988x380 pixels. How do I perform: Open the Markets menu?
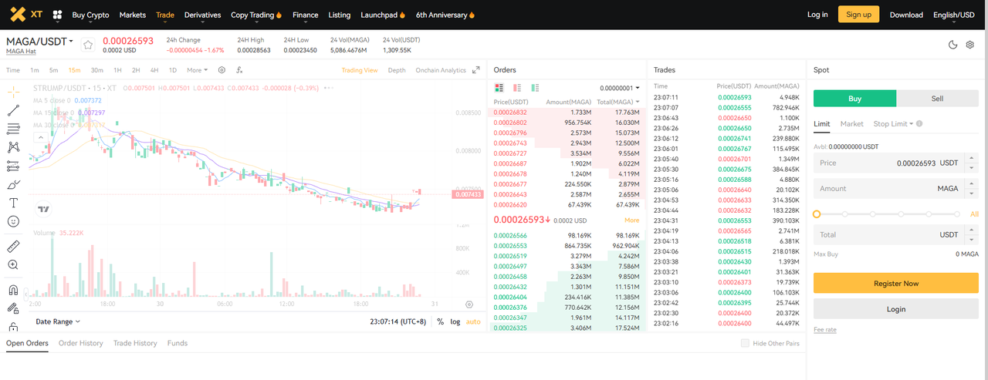133,15
